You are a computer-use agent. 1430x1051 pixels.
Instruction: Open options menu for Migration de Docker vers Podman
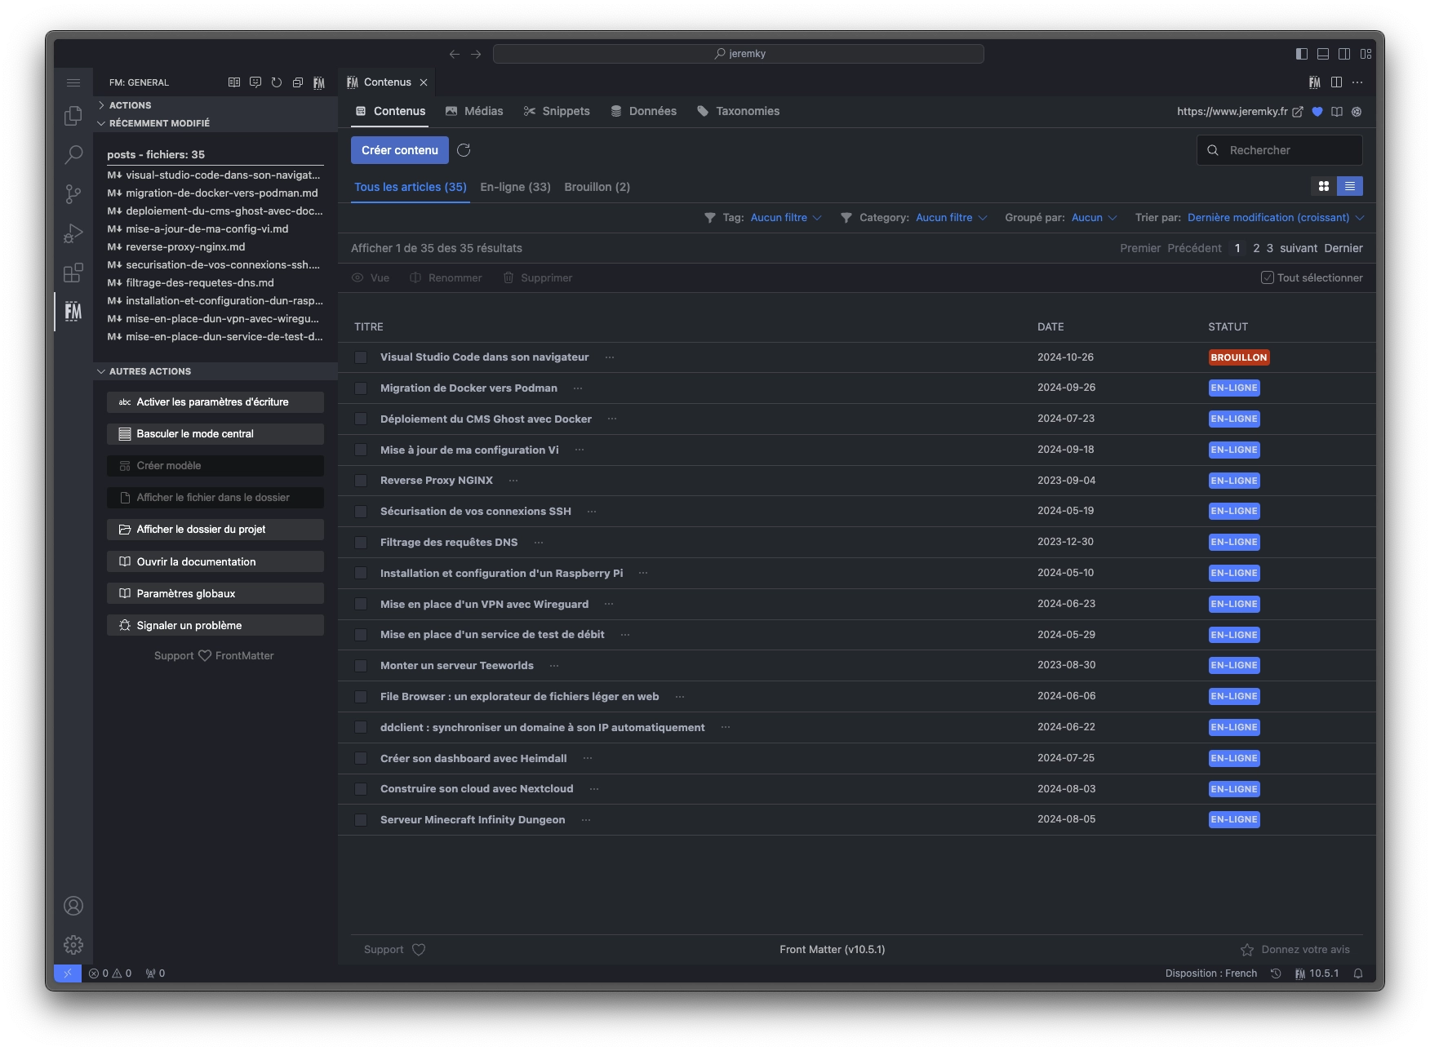578,388
